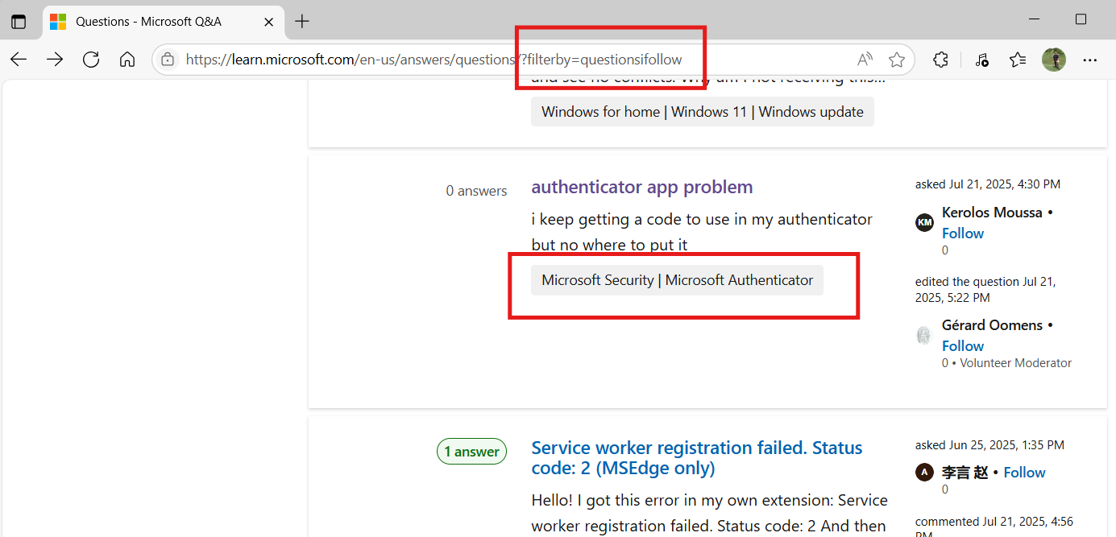Open the browser home page
The image size is (1116, 537).
(127, 60)
